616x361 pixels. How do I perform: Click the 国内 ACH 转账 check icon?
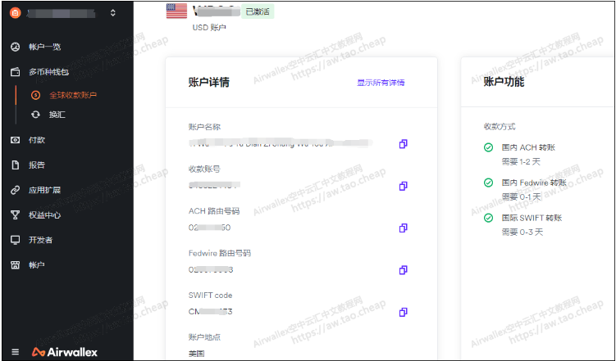489,147
